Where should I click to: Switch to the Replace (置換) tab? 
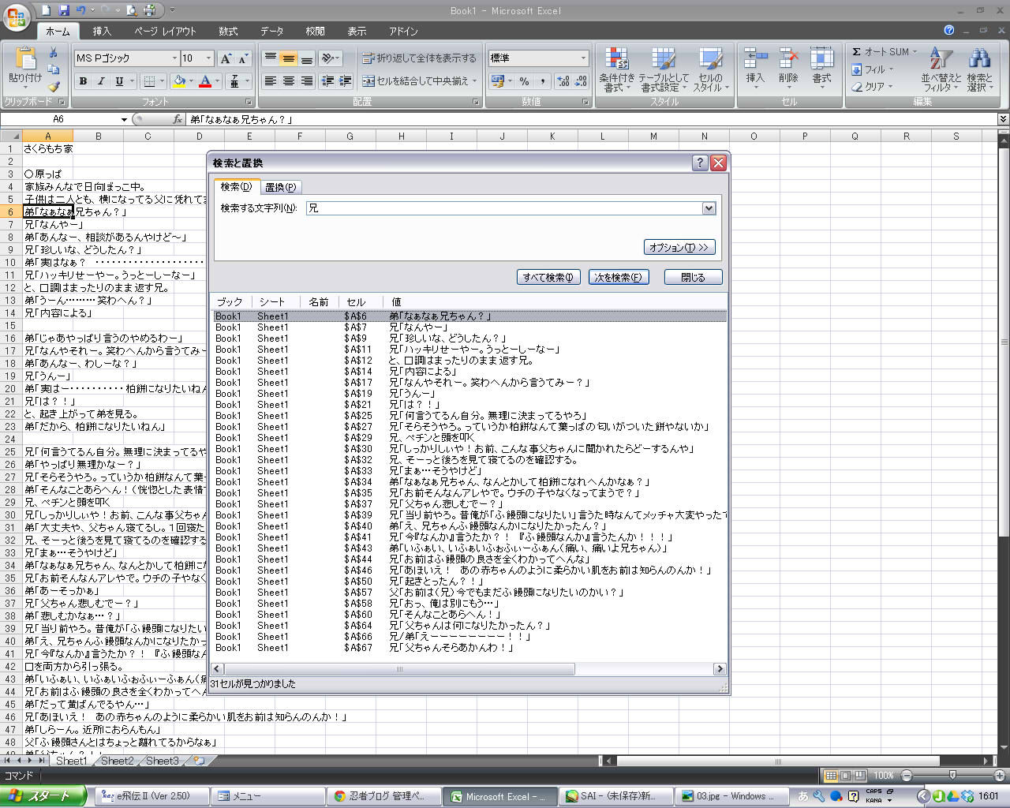click(280, 187)
